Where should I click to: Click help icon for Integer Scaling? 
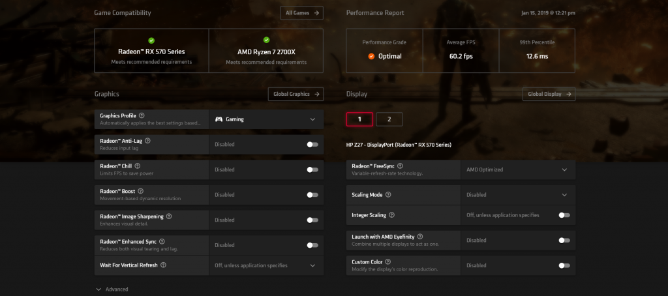[391, 215]
